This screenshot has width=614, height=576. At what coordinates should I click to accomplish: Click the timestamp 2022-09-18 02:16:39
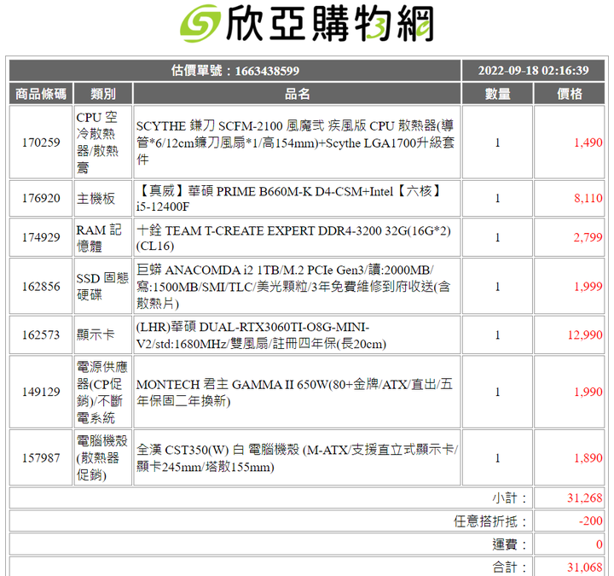[x=533, y=71]
